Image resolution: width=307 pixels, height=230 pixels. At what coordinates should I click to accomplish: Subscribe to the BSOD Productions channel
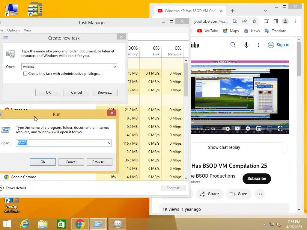click(x=257, y=178)
